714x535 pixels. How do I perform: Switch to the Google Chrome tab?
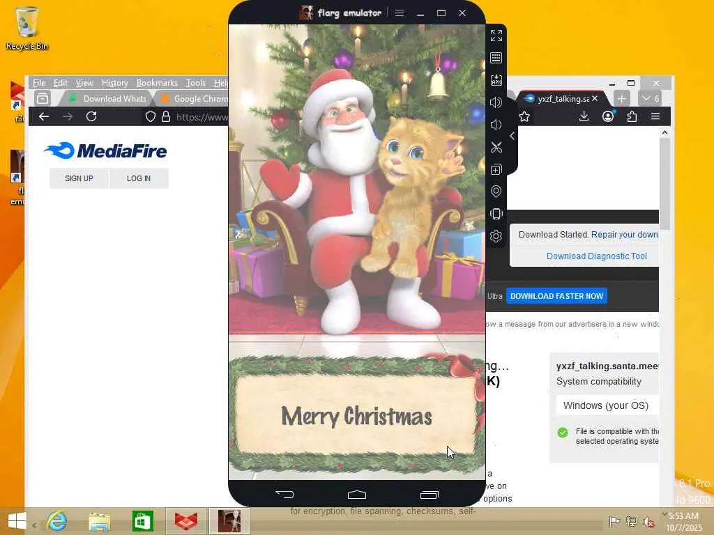193,99
